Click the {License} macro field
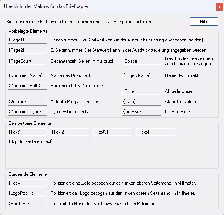 click(x=142, y=112)
